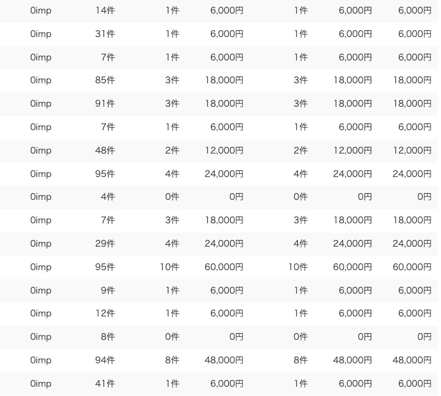The image size is (441, 396).
Task: Click the 0imp cell in the 12件 row
Action: (x=41, y=313)
